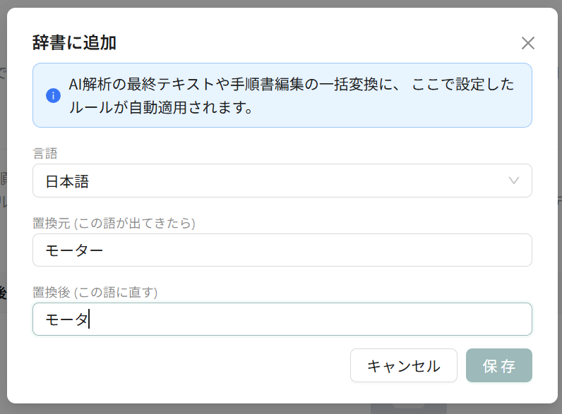The height and width of the screenshot is (414, 562).
Task: Close the 辞書に追加 dialog with X
Action: 527,43
